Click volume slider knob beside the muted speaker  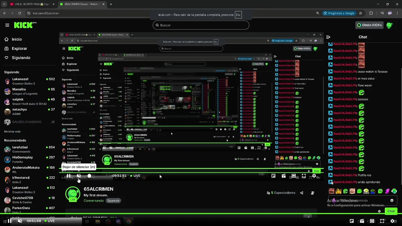tap(89, 176)
